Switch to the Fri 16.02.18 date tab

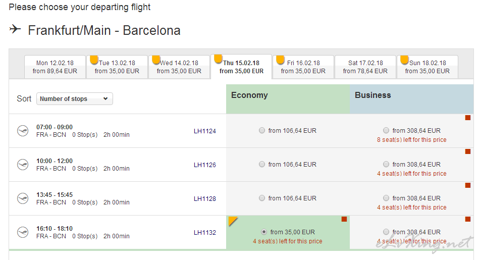pyautogui.click(x=303, y=67)
